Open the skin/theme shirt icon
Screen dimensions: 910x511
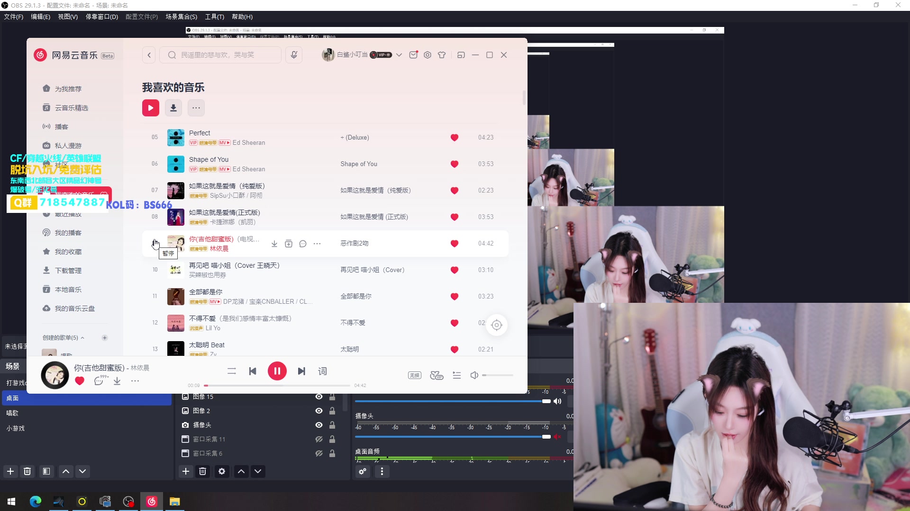[442, 55]
